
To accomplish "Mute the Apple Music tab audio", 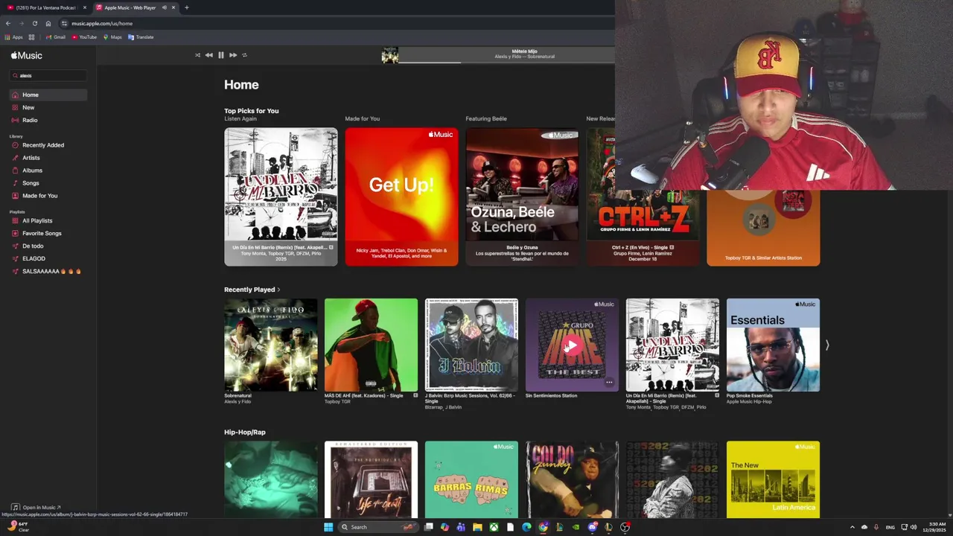I will coord(164,7).
